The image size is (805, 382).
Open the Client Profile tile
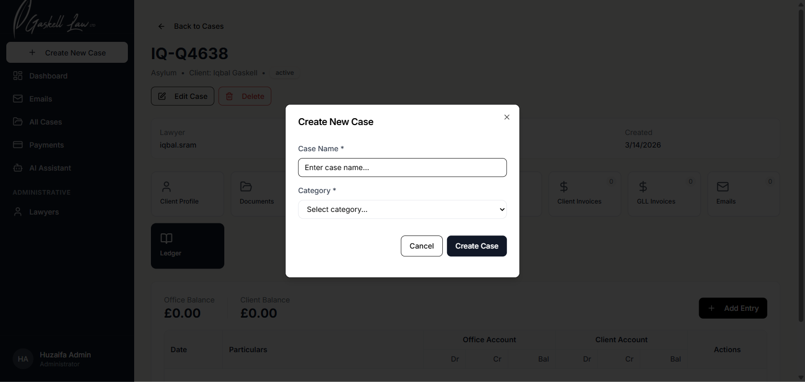click(187, 194)
